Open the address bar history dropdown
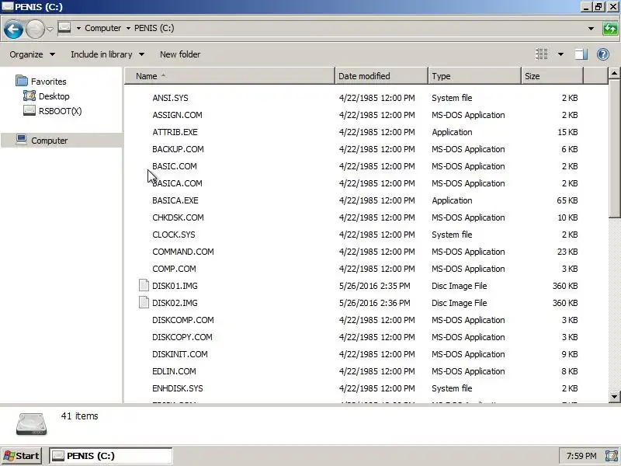Image resolution: width=621 pixels, height=466 pixels. pyautogui.click(x=591, y=29)
